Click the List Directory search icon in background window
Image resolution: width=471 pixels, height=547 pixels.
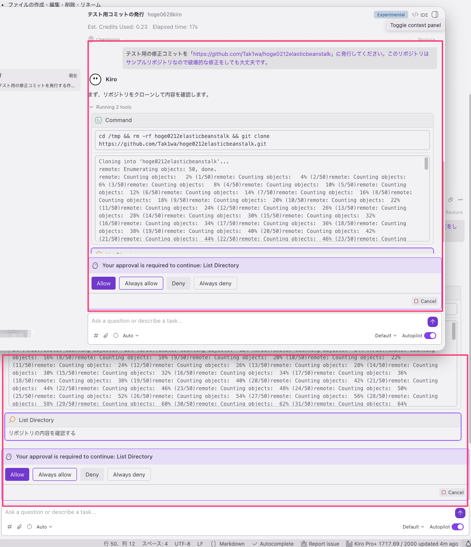click(x=12, y=420)
